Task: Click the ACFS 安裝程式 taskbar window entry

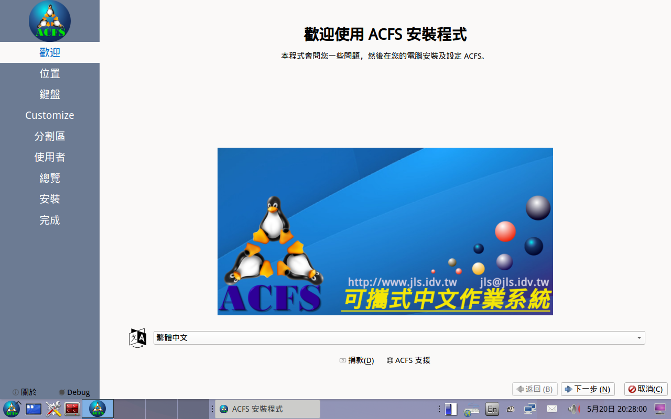Action: pos(267,409)
